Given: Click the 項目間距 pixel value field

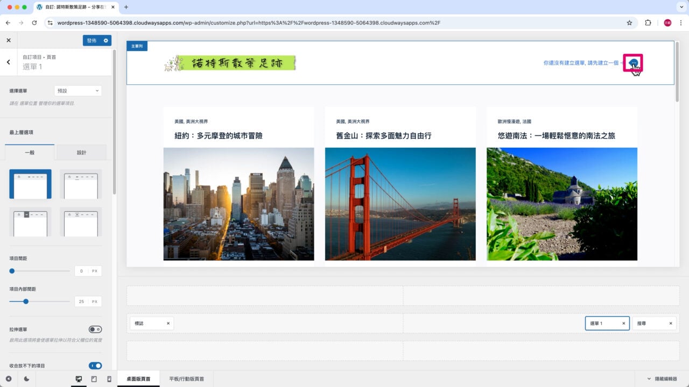Looking at the screenshot, I should (x=82, y=271).
